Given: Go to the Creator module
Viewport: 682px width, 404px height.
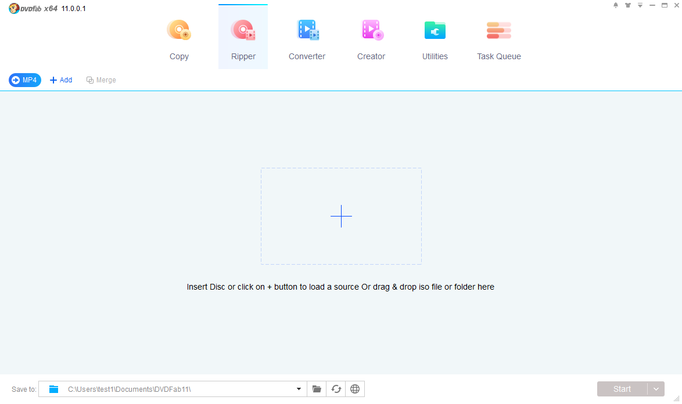Looking at the screenshot, I should pyautogui.click(x=371, y=39).
